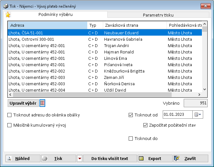Sort by the Adresa column header
This screenshot has width=214, height=167.
[x=47, y=25]
